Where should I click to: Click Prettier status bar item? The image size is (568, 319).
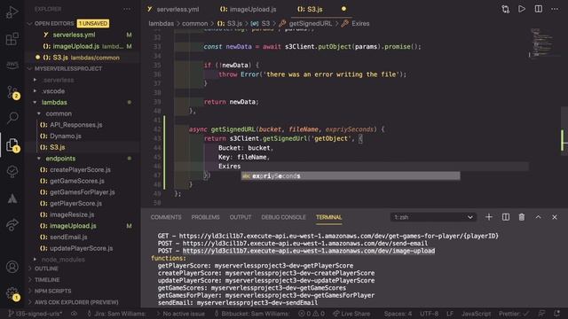click(514, 314)
